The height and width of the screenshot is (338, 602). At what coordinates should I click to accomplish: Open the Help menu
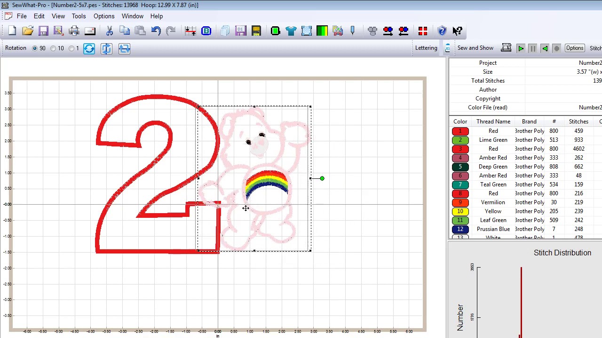click(157, 16)
